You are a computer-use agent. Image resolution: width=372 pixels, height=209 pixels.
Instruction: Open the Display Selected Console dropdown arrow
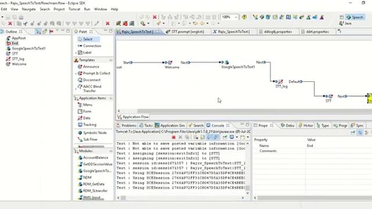coord(237,137)
